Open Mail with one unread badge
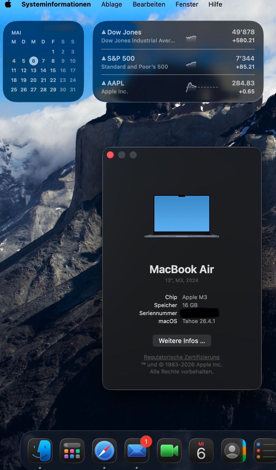This screenshot has height=470, width=276. point(137,451)
